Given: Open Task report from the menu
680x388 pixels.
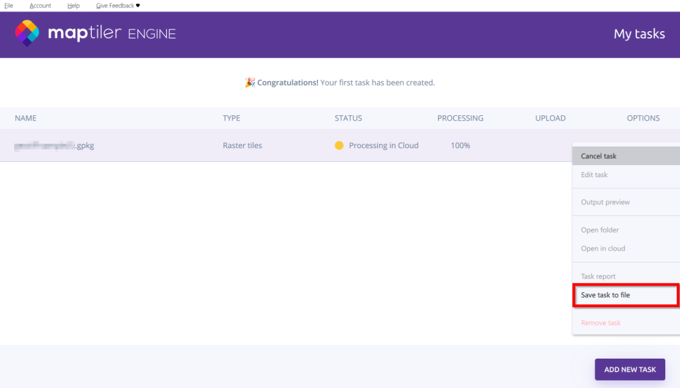Looking at the screenshot, I should click(x=598, y=277).
